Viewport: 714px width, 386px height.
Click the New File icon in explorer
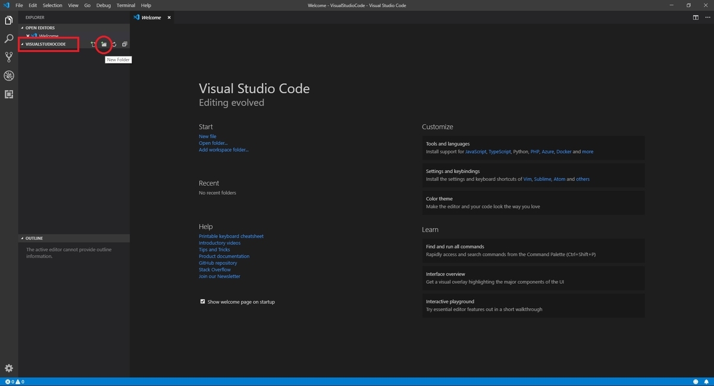tap(93, 44)
